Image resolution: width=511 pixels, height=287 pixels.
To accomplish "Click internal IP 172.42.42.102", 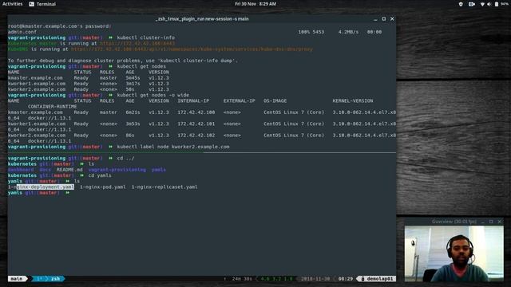I will click(x=196, y=136).
